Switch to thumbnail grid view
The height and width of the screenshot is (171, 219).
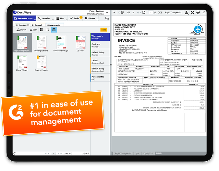tap(41, 30)
